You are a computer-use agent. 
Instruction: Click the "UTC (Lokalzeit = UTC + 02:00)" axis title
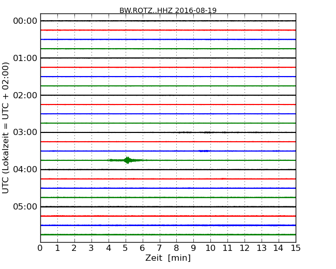[6, 128]
